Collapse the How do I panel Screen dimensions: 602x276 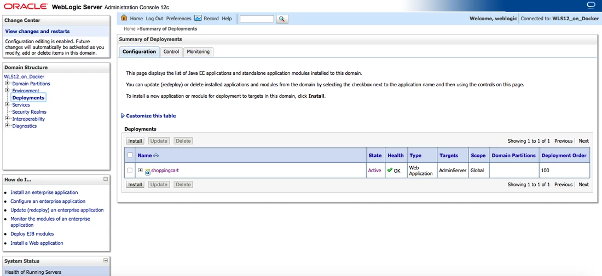click(x=106, y=179)
